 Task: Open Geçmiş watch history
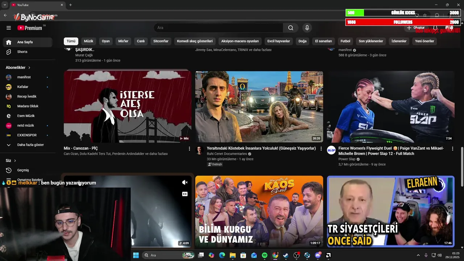click(28, 170)
